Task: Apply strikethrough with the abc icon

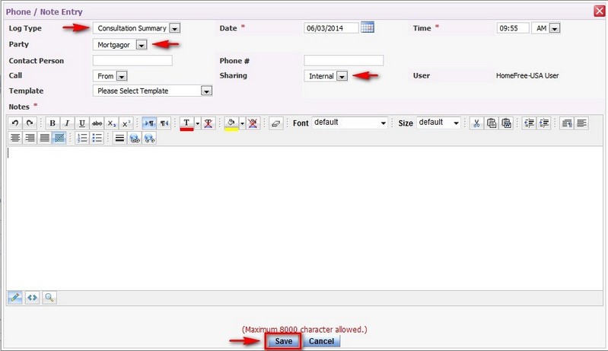Action: coord(97,123)
